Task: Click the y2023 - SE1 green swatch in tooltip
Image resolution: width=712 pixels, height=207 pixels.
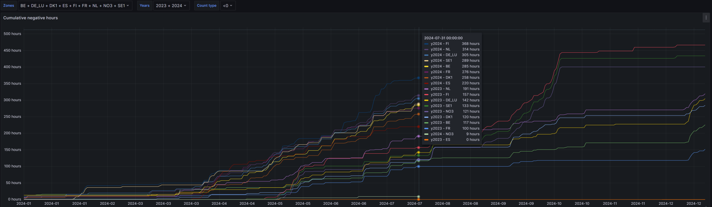Action: pos(426,106)
